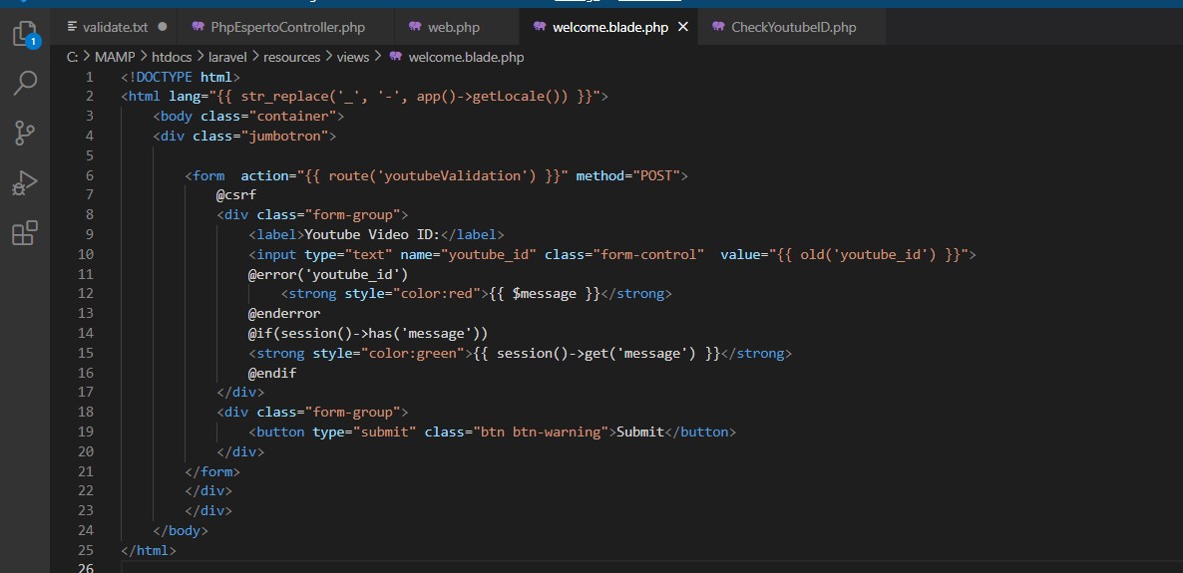Click session()->get('message') expression

pos(596,353)
